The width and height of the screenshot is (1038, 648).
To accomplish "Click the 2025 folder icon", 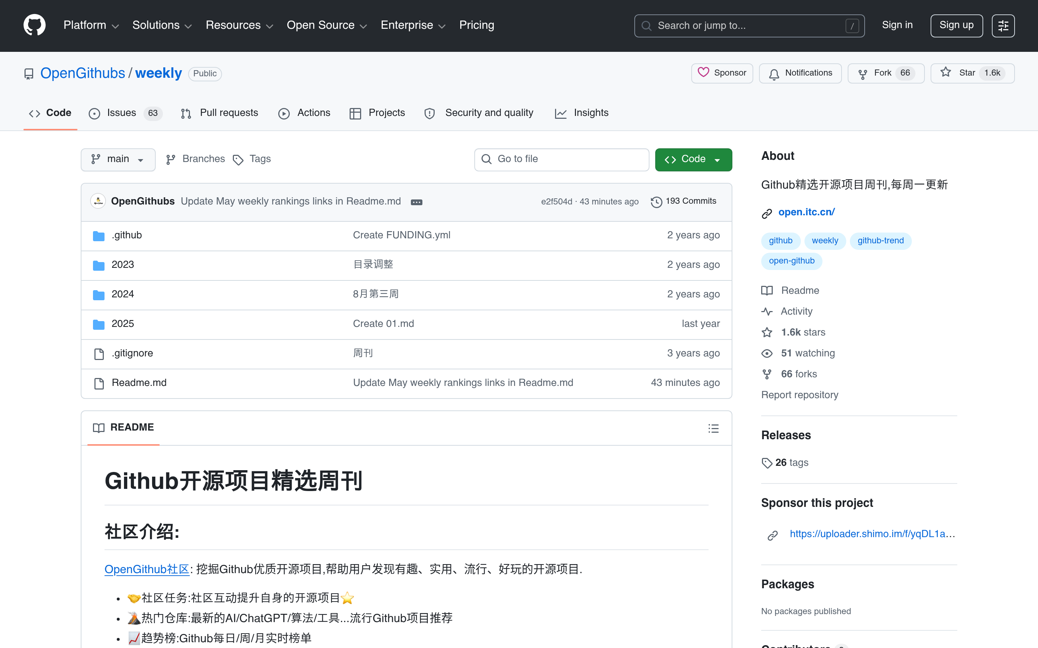I will point(99,324).
